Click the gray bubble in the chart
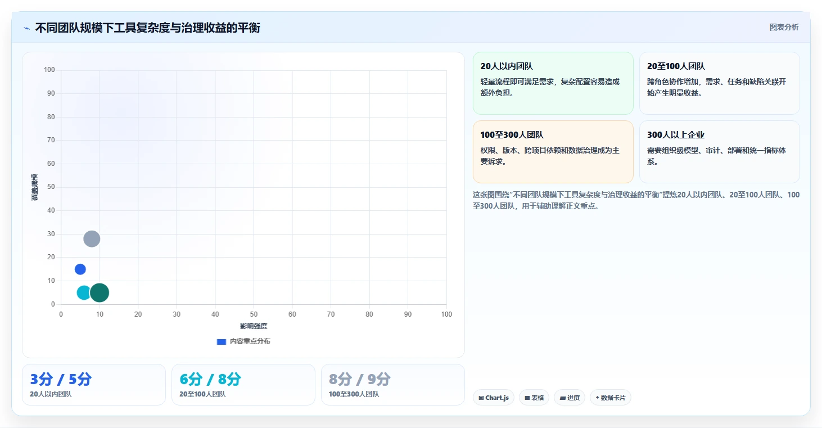Image resolution: width=822 pixels, height=428 pixels. tap(92, 239)
